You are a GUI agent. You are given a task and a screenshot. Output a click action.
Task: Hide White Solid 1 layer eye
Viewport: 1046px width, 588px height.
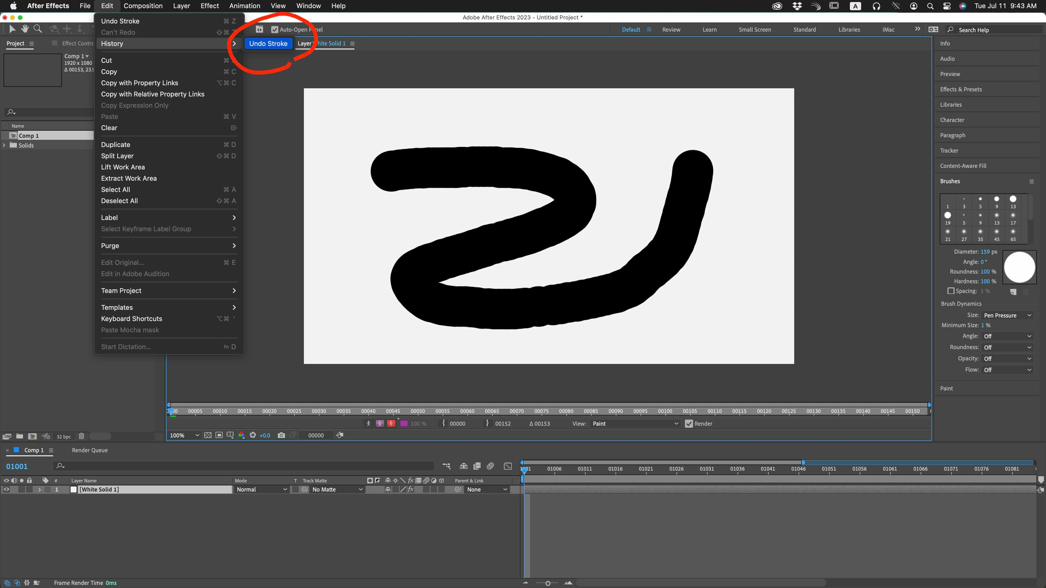(x=6, y=489)
